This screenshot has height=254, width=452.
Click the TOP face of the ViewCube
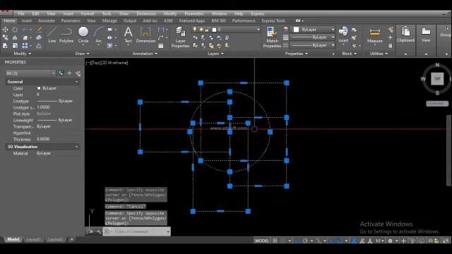tap(437, 78)
